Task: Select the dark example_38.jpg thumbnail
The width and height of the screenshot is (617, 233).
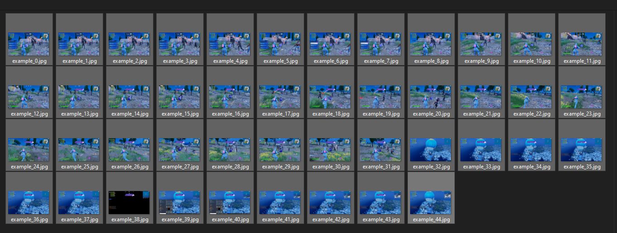Action: (129, 202)
